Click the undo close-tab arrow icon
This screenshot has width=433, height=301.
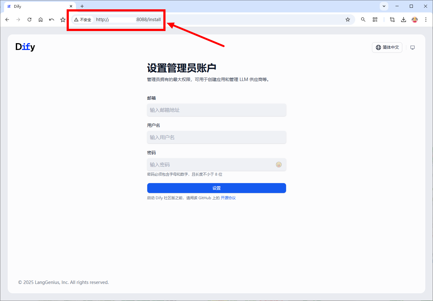click(52, 20)
